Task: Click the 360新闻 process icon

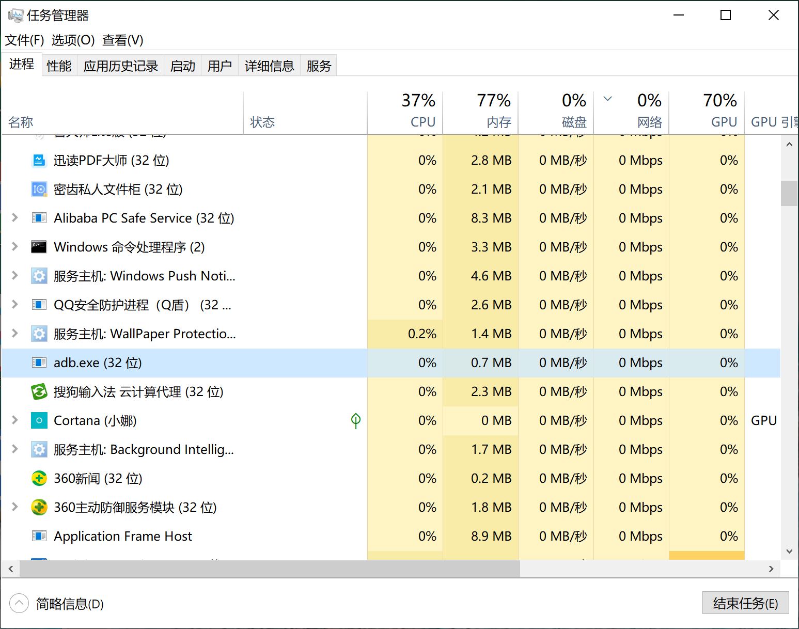Action: click(x=39, y=479)
